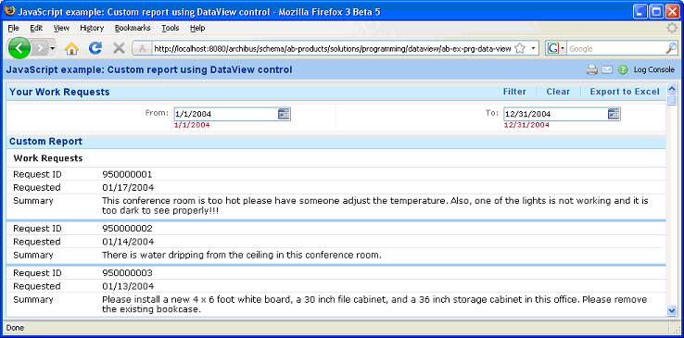The width and height of the screenshot is (684, 338).
Task: Go to the browser Home page icon
Action: [x=71, y=48]
